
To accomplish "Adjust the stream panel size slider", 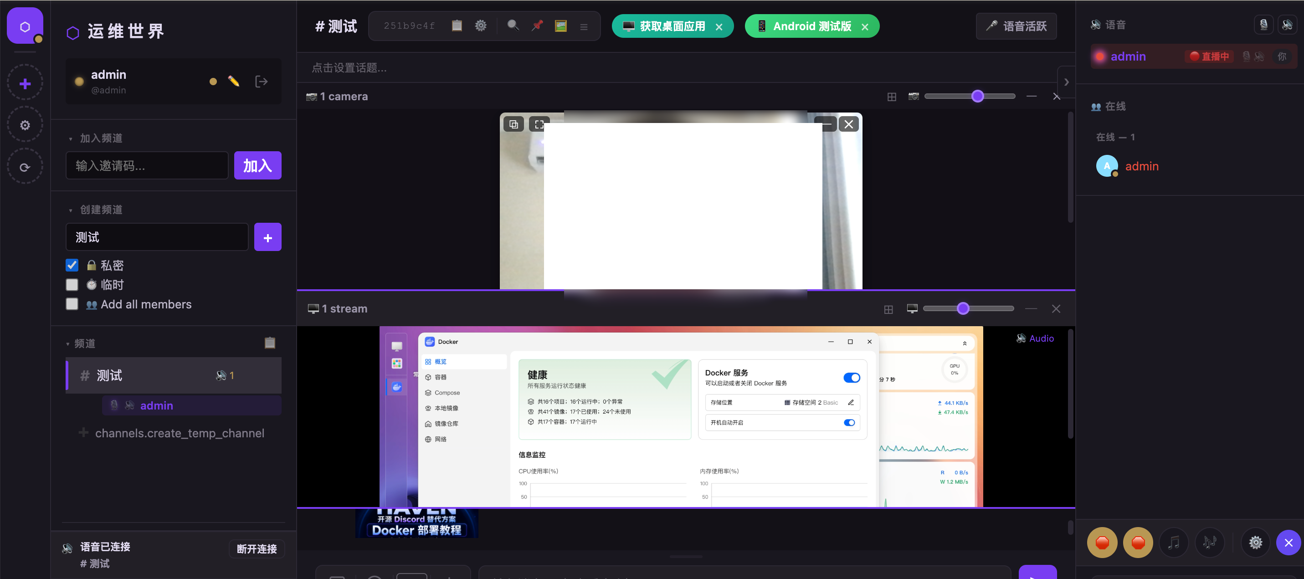I will (x=968, y=309).
